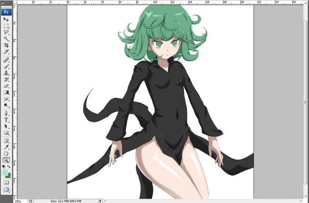Select the Hand tool

coord(6,153)
